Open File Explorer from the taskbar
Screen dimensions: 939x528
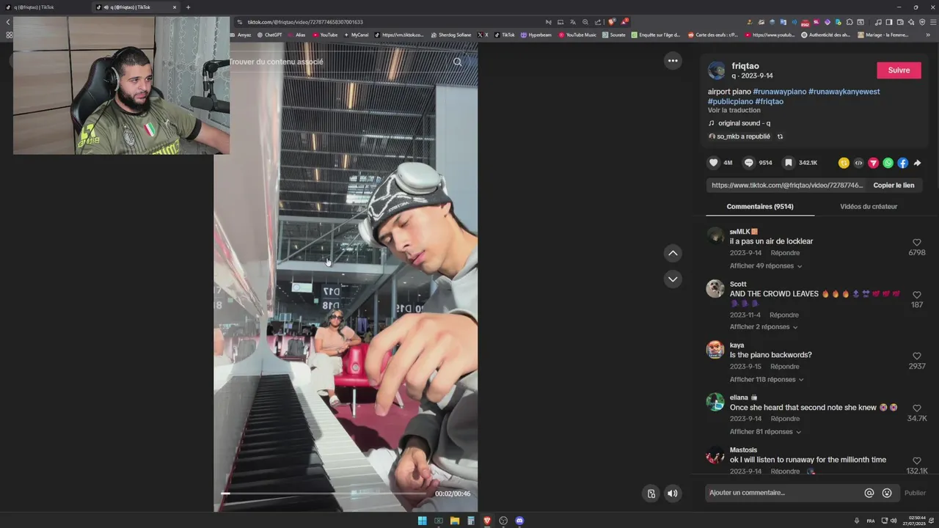pyautogui.click(x=455, y=521)
